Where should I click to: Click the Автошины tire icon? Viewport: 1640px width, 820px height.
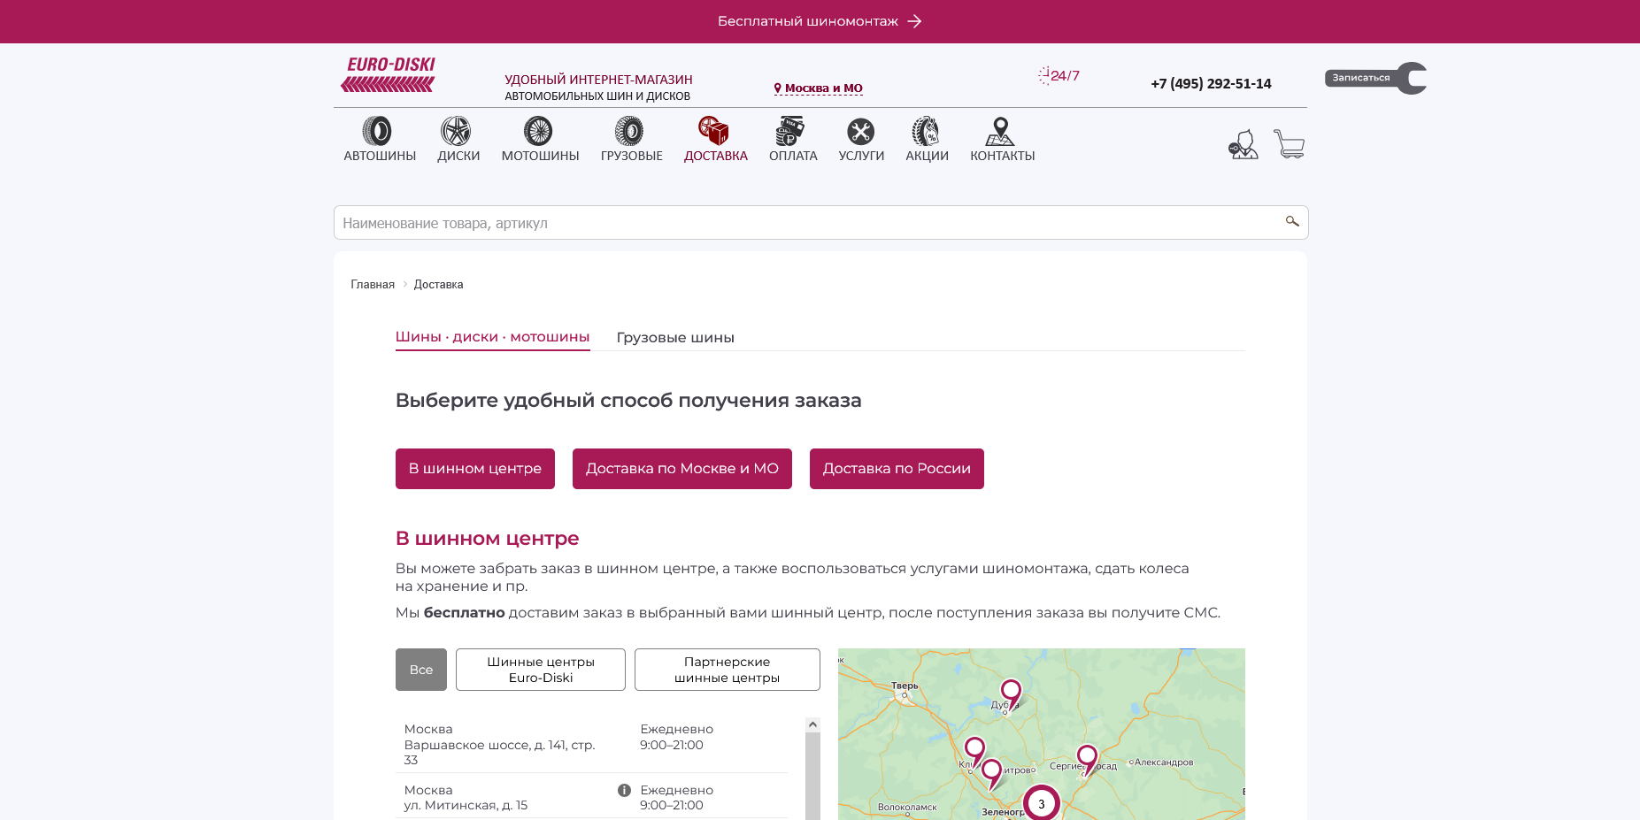377,131
